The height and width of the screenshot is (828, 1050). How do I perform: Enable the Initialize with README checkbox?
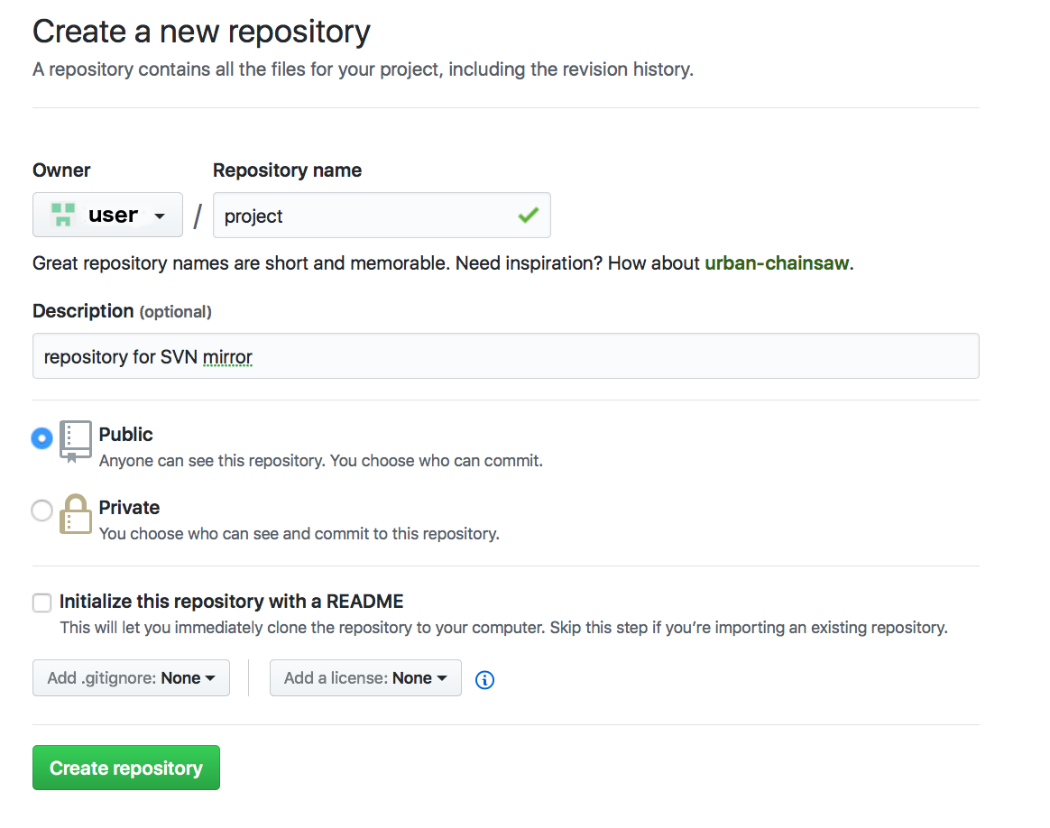pyautogui.click(x=41, y=603)
